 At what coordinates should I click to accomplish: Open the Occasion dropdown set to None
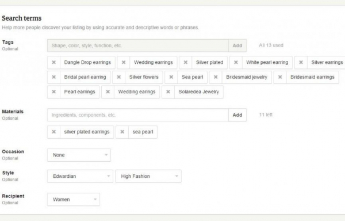click(79, 155)
